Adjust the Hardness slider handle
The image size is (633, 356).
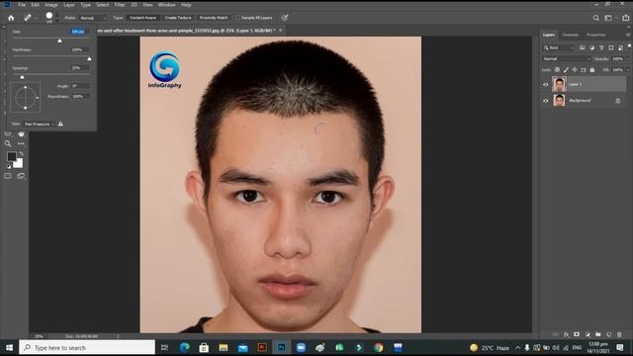tap(89, 59)
